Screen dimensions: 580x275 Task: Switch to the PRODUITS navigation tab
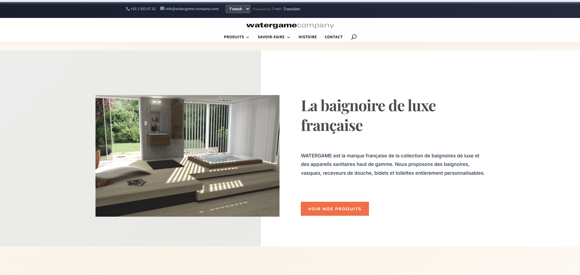(x=234, y=37)
